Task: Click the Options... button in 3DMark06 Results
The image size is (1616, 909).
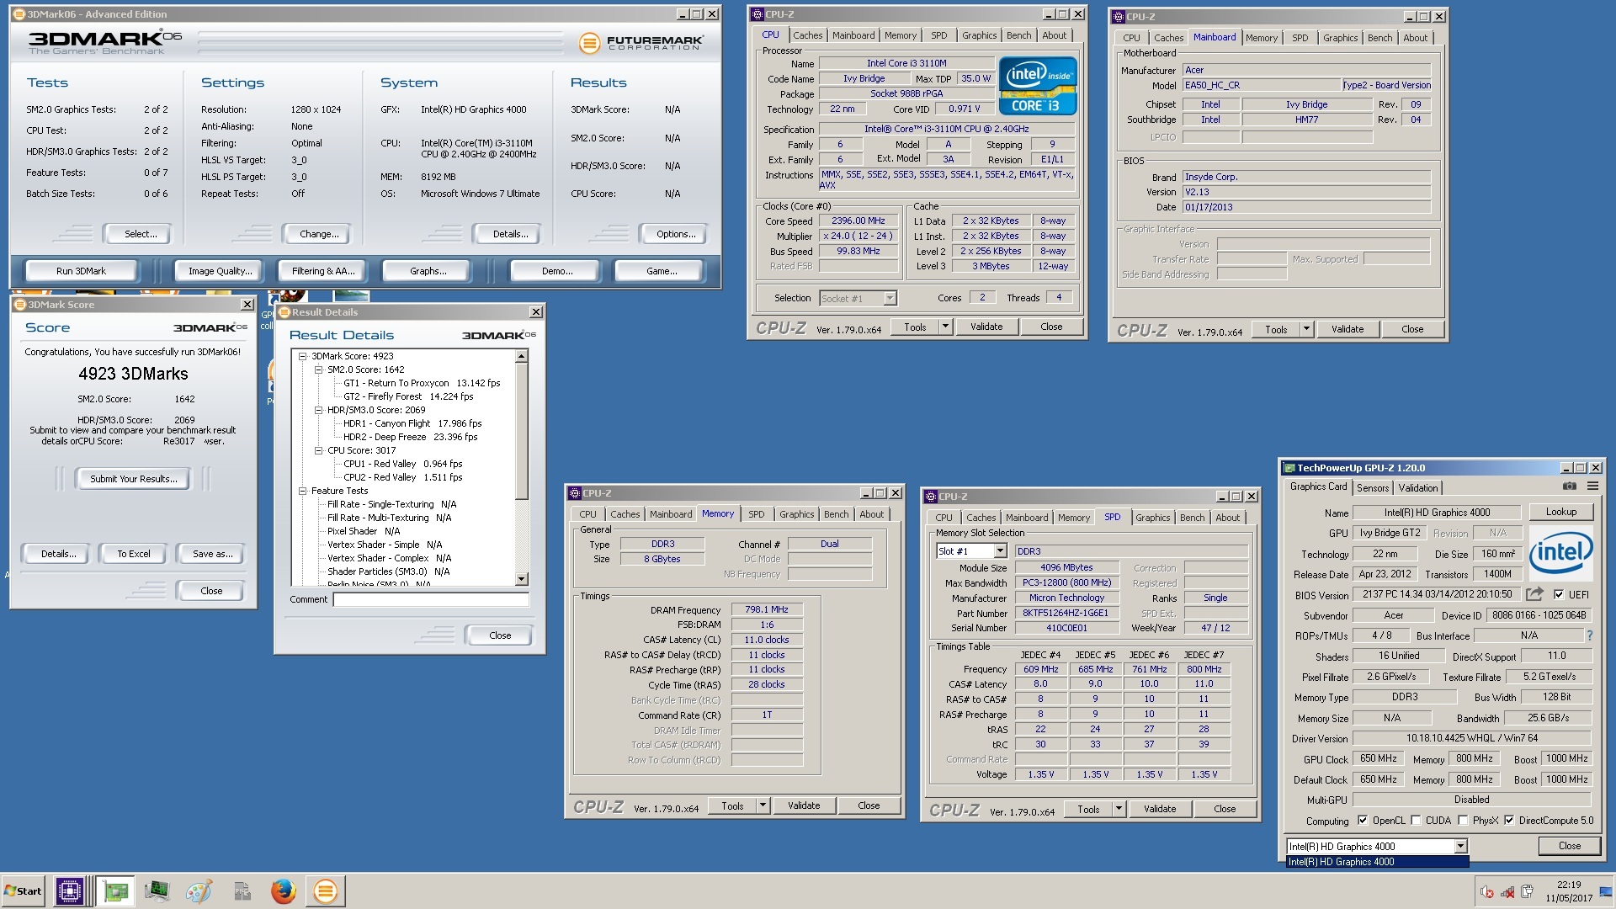Action: pos(676,234)
